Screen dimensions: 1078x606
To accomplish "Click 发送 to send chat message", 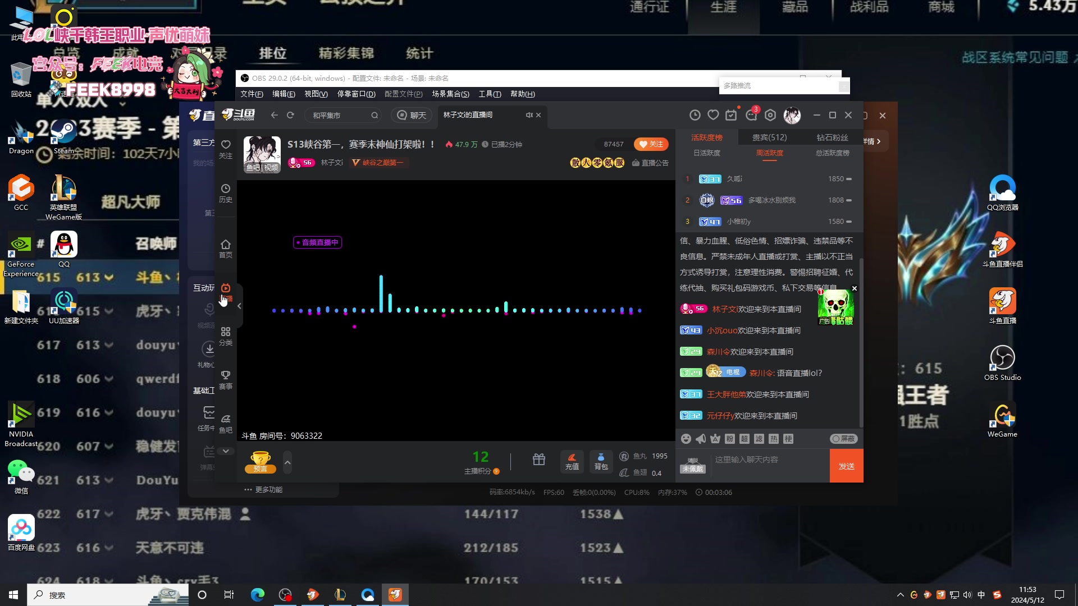I will 846,466.
